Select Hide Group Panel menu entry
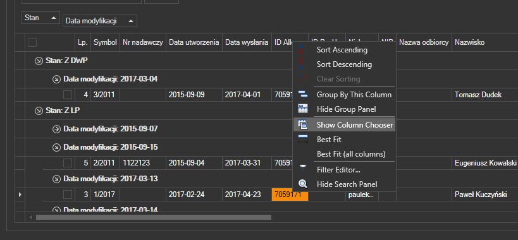The image size is (518, 240). click(x=344, y=109)
